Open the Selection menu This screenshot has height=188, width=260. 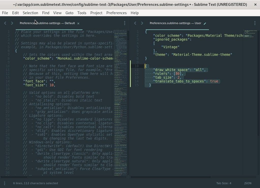point(30,13)
